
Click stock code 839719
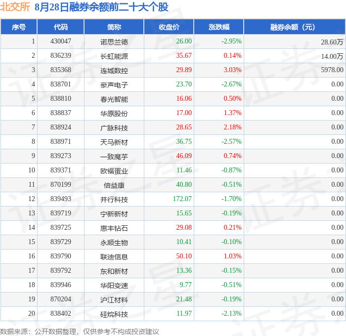(x=61, y=213)
